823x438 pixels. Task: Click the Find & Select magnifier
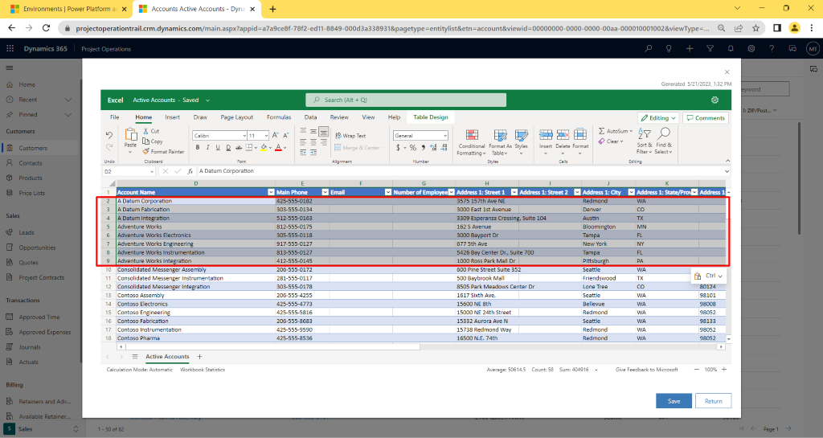(663, 133)
